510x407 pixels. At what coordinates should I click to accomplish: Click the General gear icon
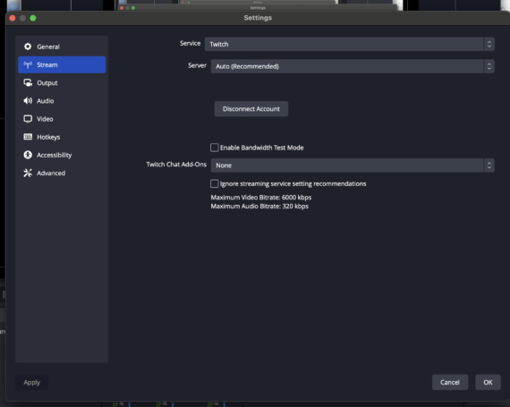28,47
